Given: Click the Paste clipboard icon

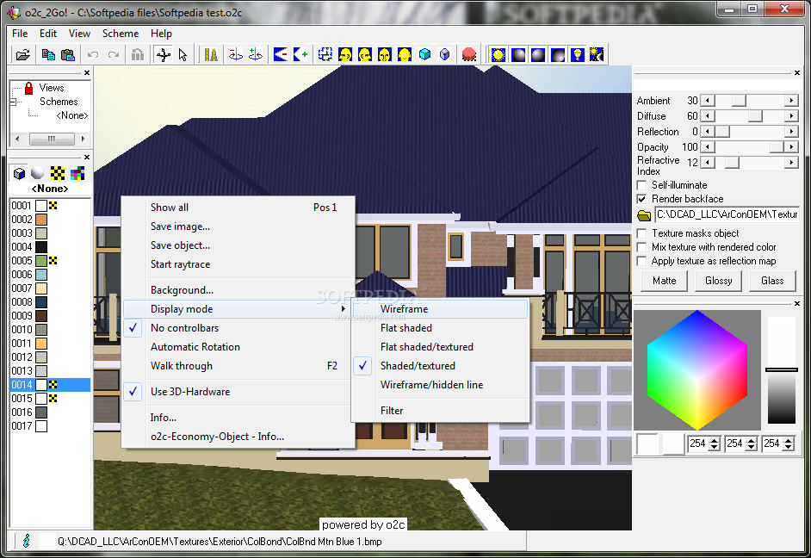Looking at the screenshot, I should coord(68,54).
